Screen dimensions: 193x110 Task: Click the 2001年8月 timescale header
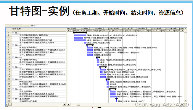coord(144,28)
